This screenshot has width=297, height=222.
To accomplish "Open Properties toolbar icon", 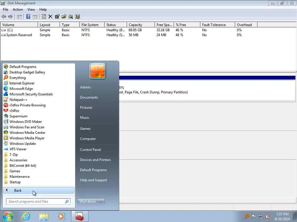I will click(57, 16).
